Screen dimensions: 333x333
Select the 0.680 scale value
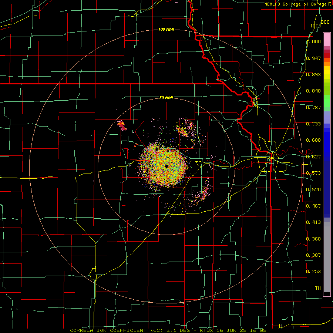pos(314,140)
